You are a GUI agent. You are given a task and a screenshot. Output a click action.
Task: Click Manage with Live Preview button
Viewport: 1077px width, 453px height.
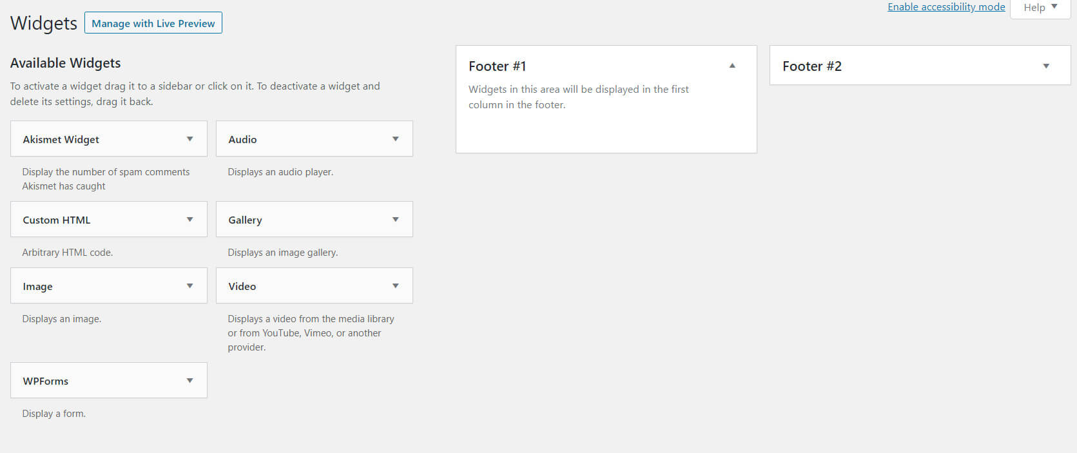click(x=153, y=23)
